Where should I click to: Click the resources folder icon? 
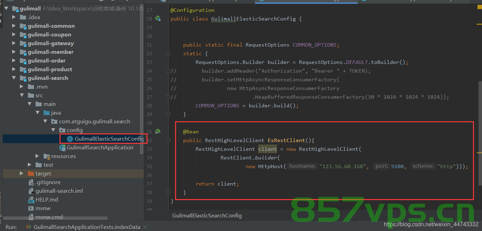pos(47,157)
